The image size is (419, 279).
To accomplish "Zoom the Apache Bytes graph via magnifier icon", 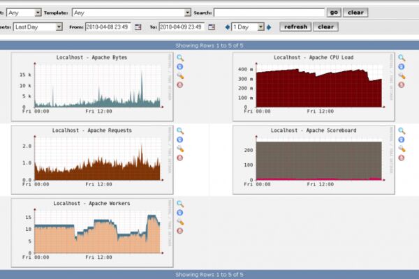I will tap(180, 58).
